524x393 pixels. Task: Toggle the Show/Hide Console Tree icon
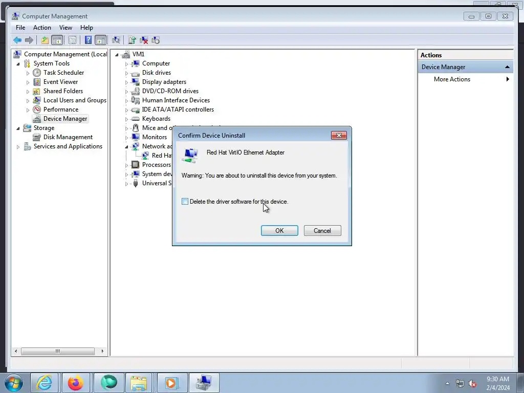pos(57,40)
